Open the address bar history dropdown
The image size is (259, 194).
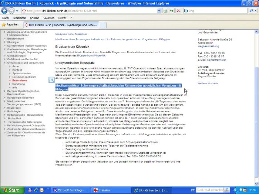click(159, 11)
